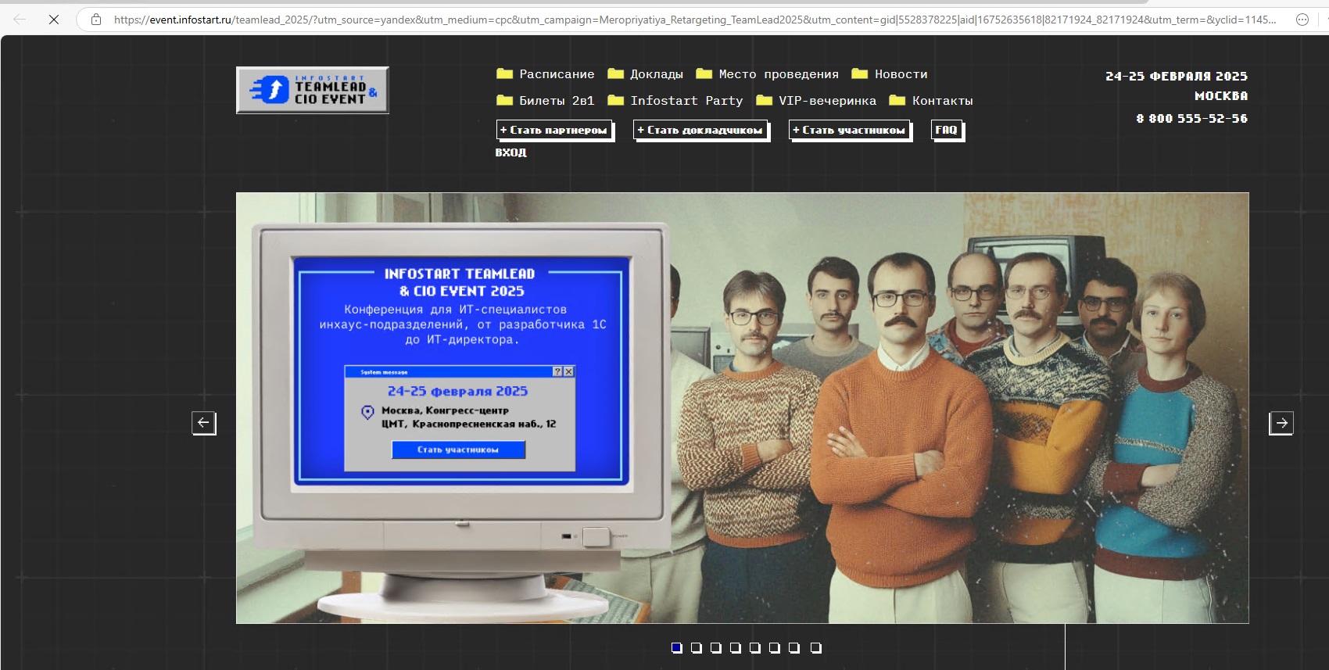This screenshot has width=1329, height=670.
Task: Click the + Стать партнером button
Action: click(x=554, y=131)
